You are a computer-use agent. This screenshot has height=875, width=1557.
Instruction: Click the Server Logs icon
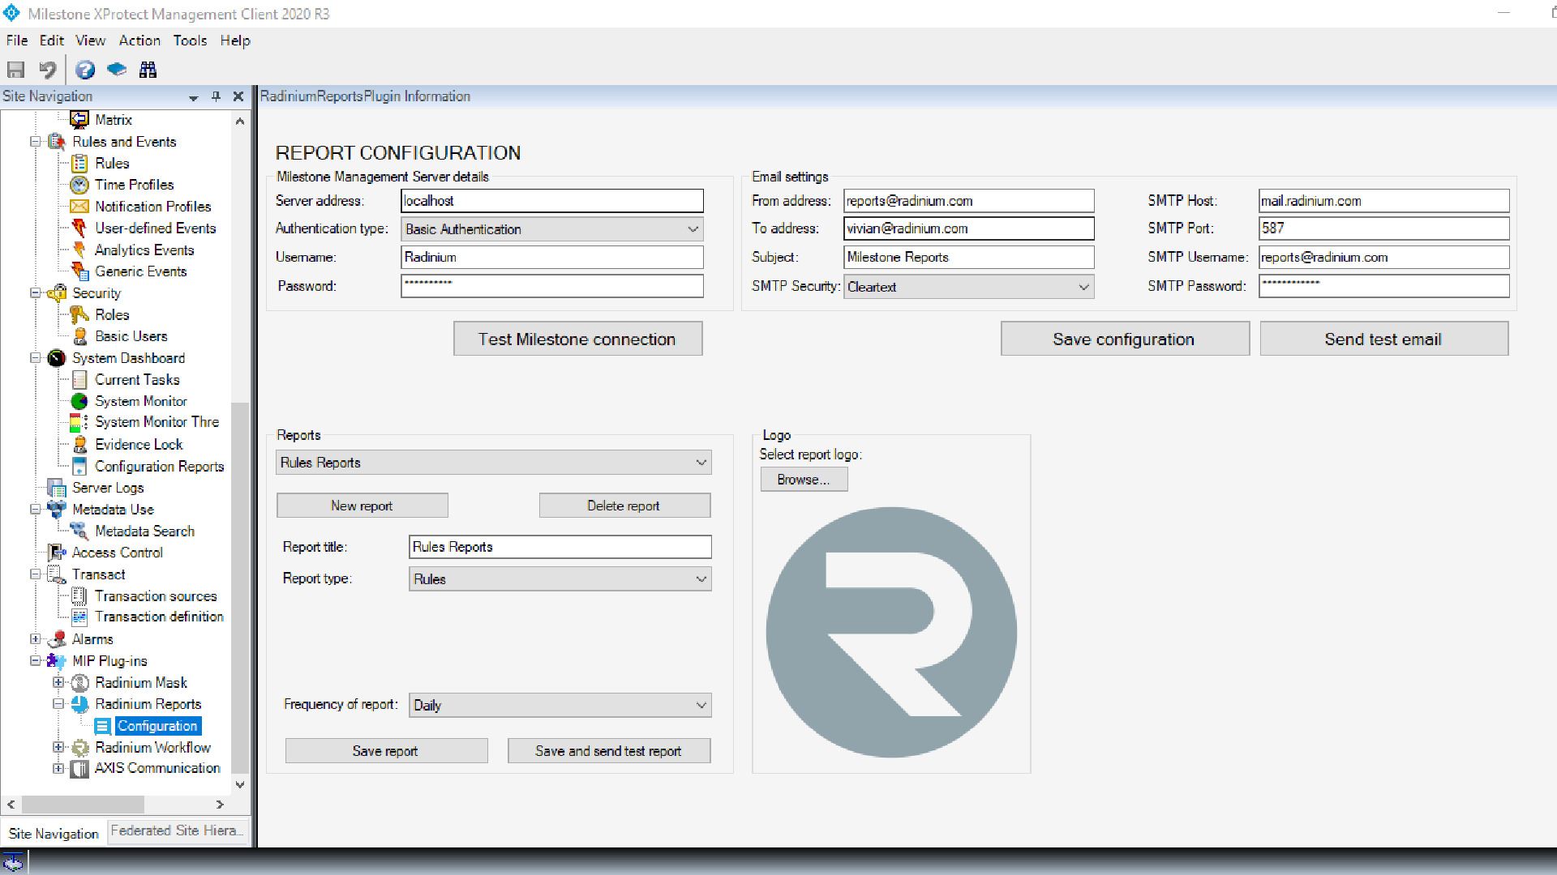click(x=57, y=488)
